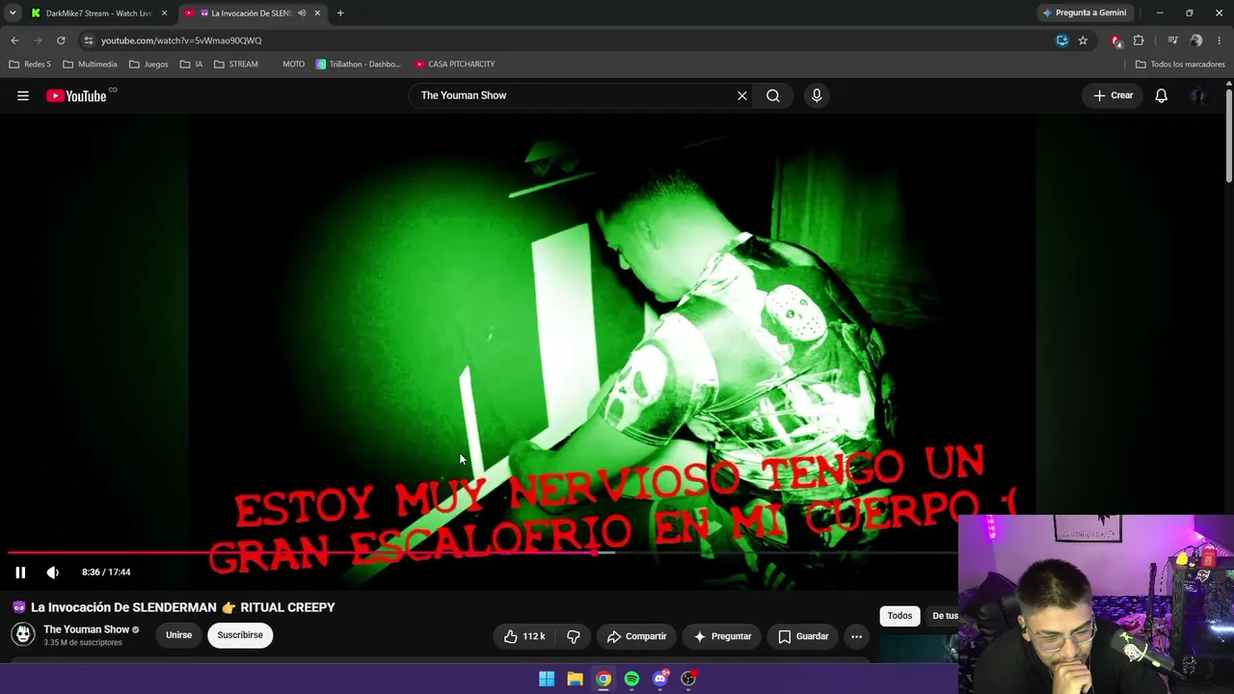Open Spotify from the taskbar
The image size is (1234, 694).
(631, 679)
